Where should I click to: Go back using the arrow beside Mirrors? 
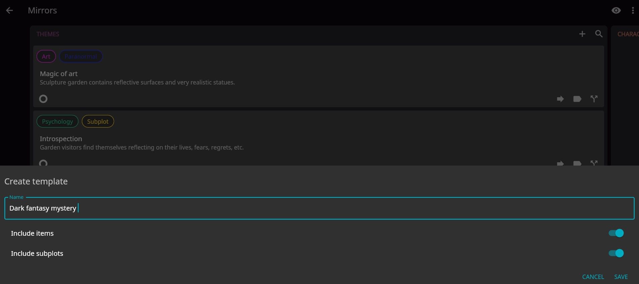pyautogui.click(x=9, y=10)
